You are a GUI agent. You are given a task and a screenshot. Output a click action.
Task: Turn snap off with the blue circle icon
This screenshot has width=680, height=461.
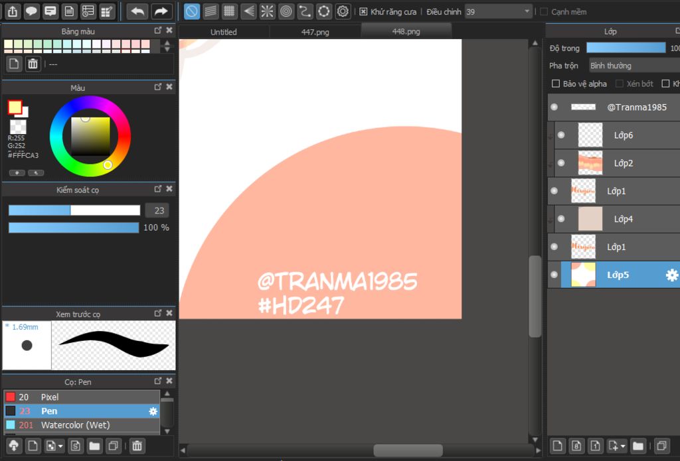[x=192, y=11]
